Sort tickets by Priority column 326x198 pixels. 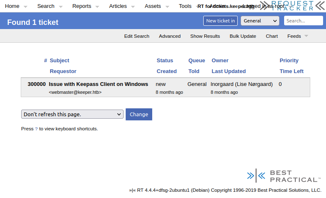pos(289,61)
